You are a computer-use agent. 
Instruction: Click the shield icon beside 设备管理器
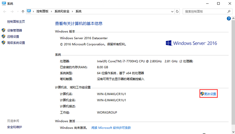(x=4, y=30)
